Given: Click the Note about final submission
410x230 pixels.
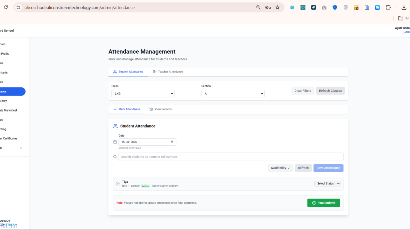Looking at the screenshot, I should [x=157, y=203].
